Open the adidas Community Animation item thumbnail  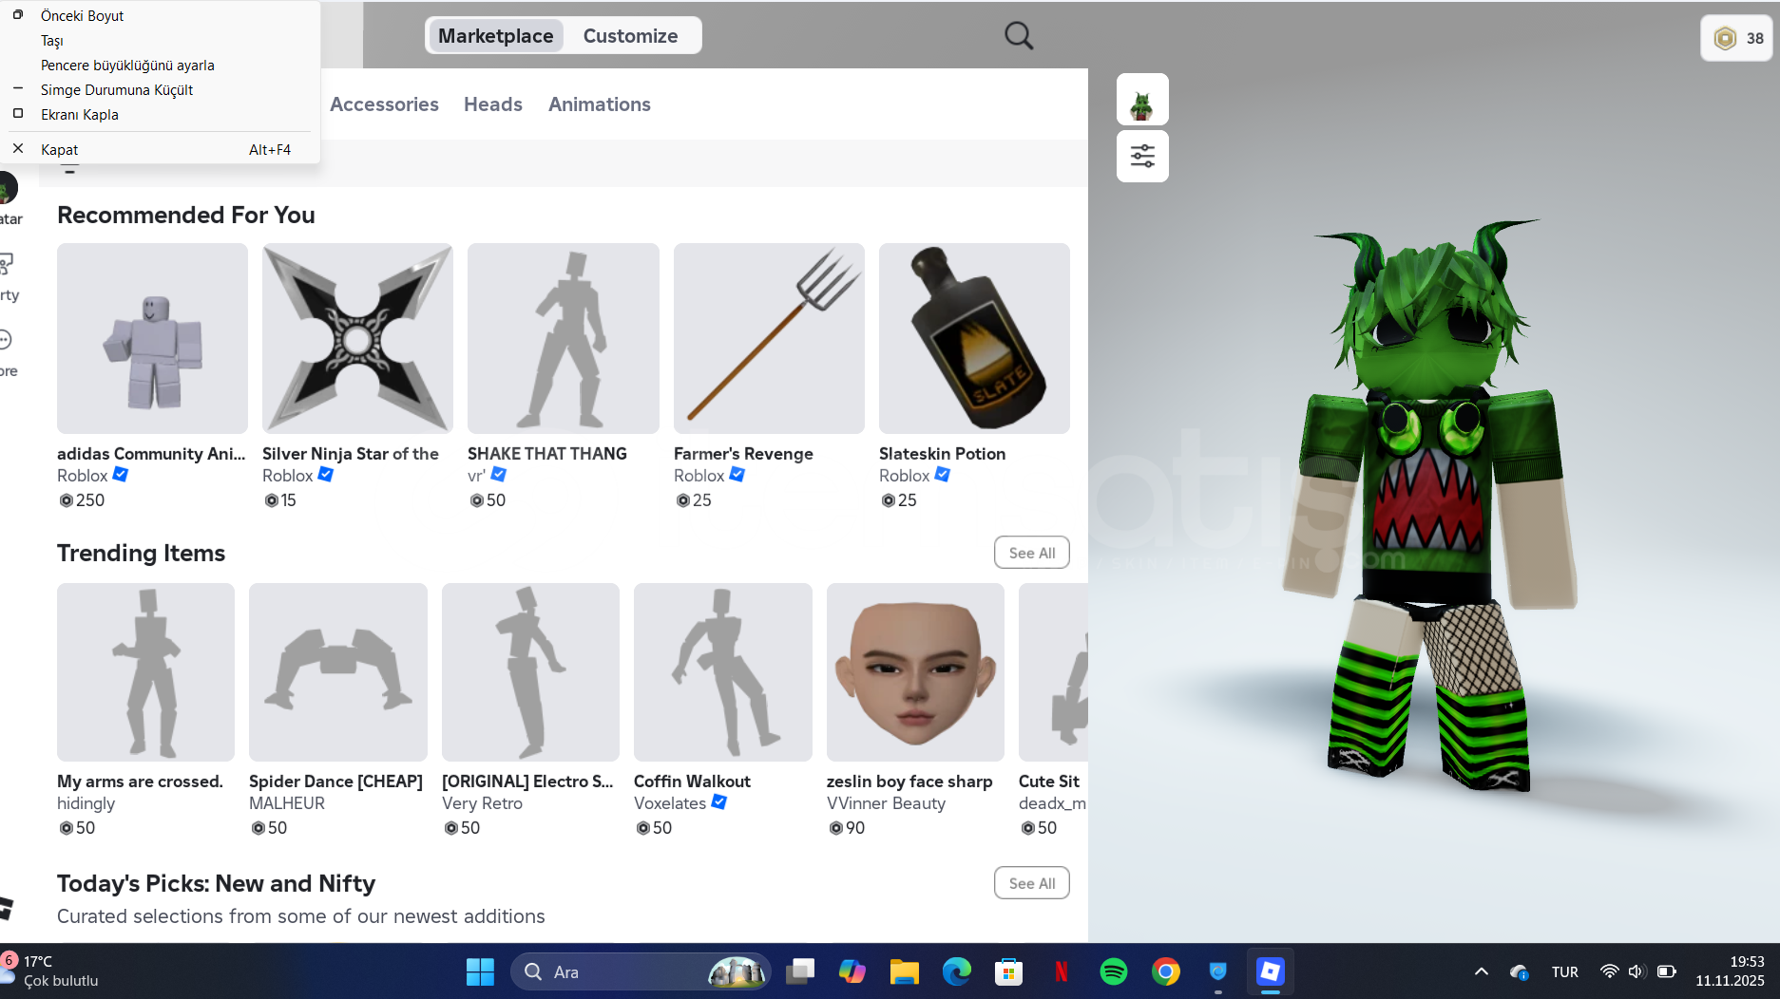pyautogui.click(x=152, y=338)
